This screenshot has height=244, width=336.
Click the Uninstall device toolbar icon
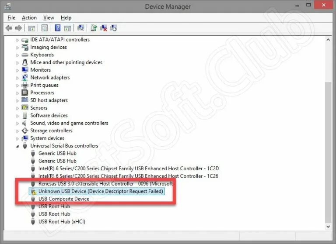pos(104,28)
